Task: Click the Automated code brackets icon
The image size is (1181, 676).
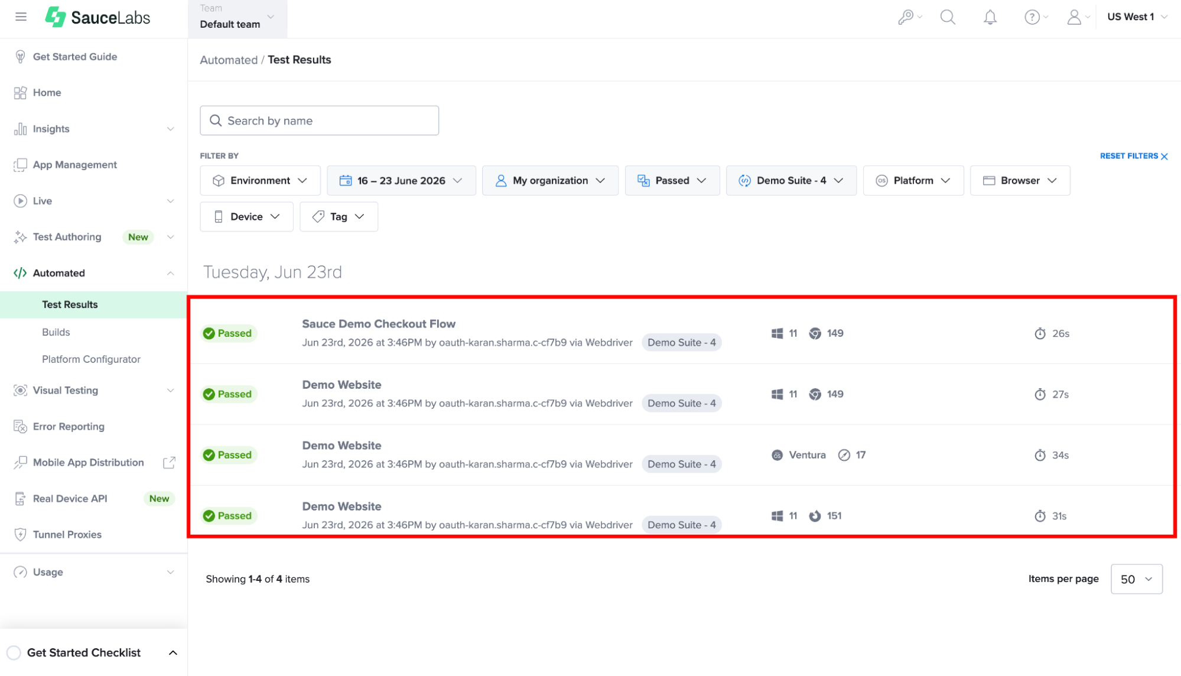Action: [20, 273]
